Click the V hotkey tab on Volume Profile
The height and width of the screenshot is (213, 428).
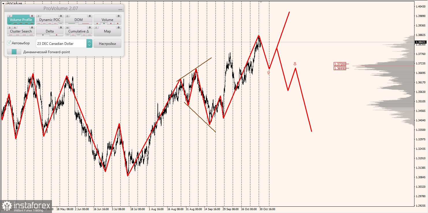[10, 16]
